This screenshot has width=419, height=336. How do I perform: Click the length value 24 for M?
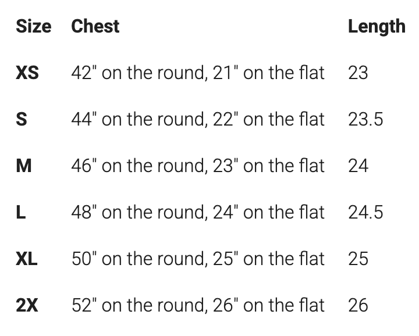pyautogui.click(x=358, y=166)
